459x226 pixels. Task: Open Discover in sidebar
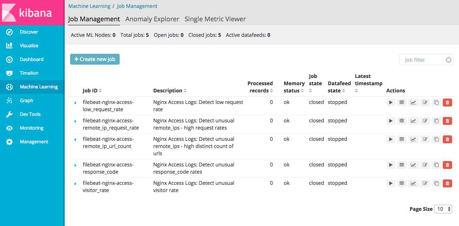[32, 32]
